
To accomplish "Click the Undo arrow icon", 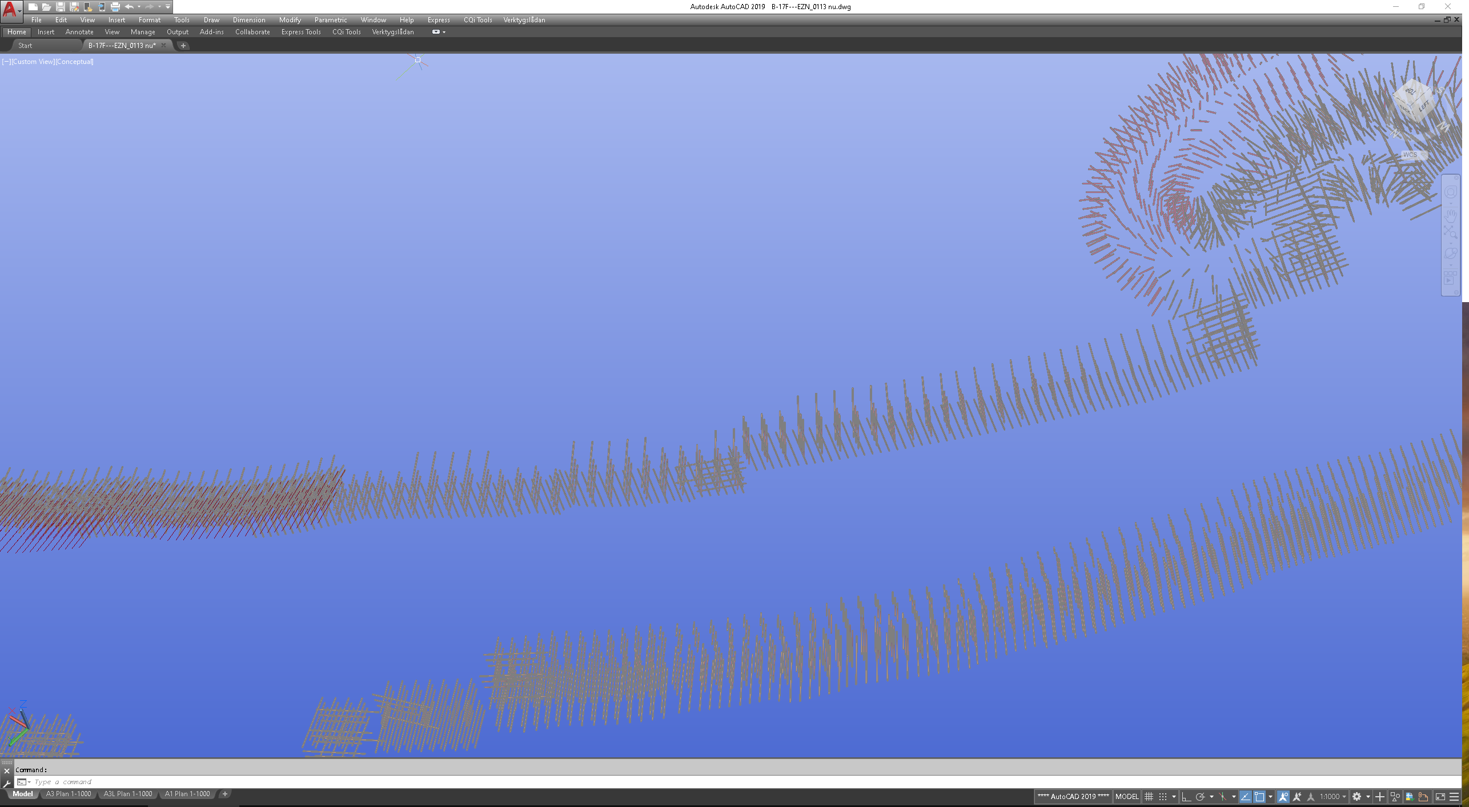I will pyautogui.click(x=129, y=7).
